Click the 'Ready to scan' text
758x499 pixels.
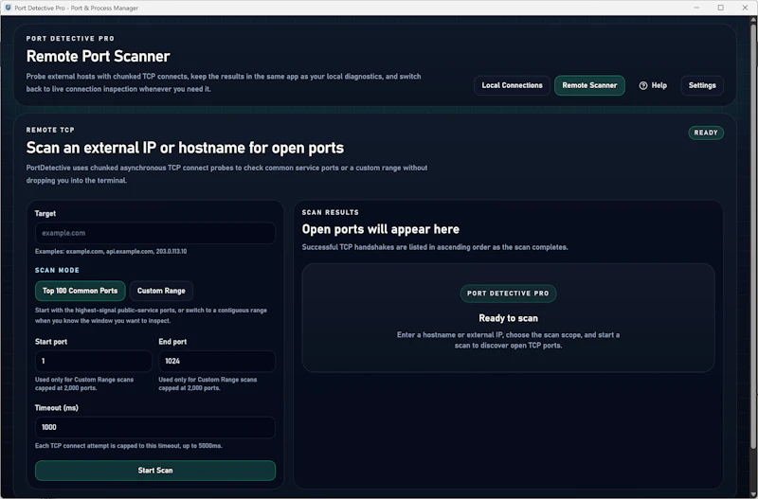[508, 318]
